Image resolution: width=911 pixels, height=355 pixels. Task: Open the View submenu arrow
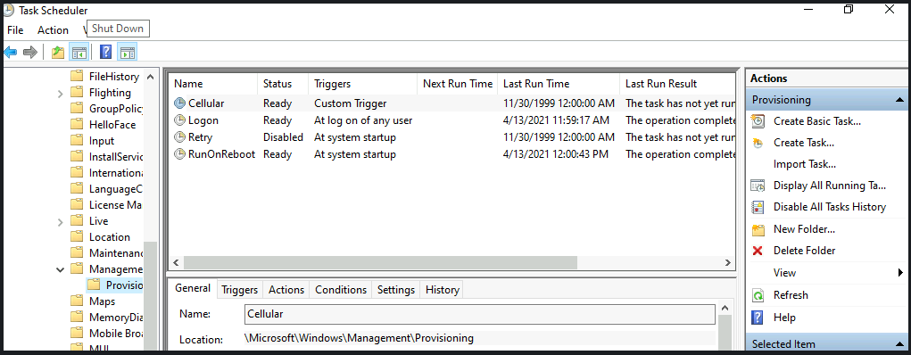(x=900, y=273)
